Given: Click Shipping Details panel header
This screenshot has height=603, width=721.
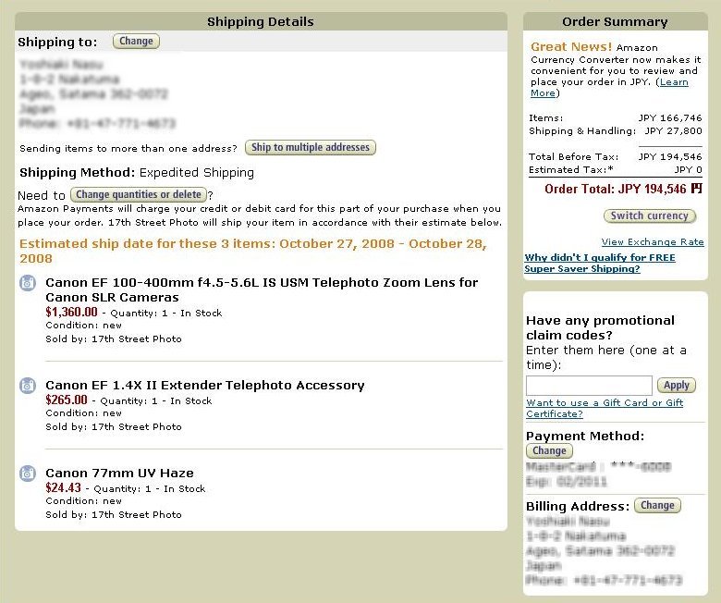Looking at the screenshot, I should coord(261,21).
